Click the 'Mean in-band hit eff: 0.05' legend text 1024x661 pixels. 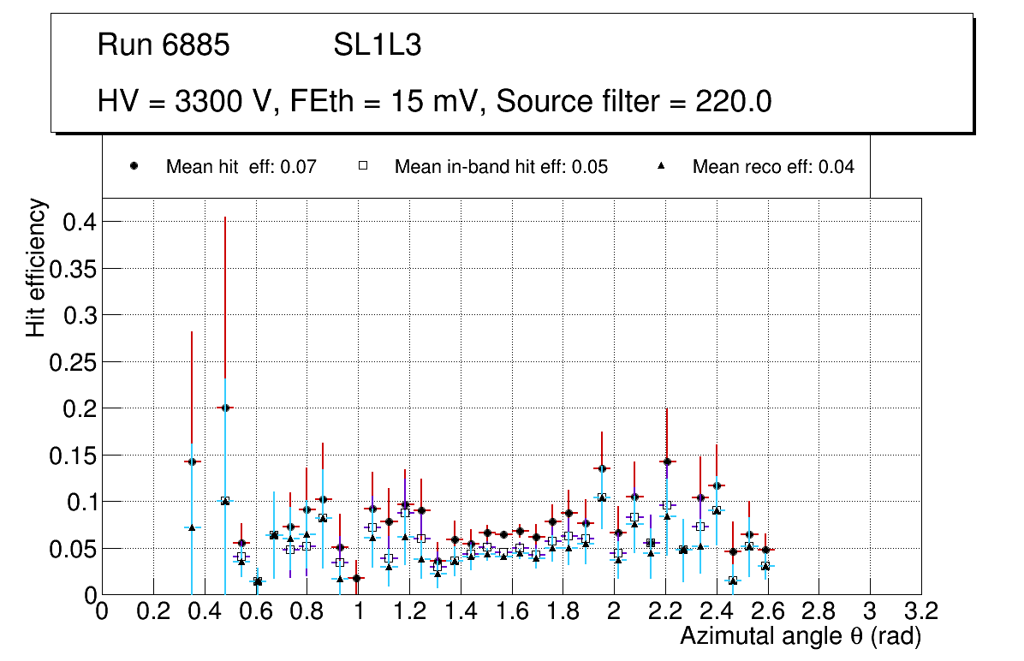[x=501, y=167]
